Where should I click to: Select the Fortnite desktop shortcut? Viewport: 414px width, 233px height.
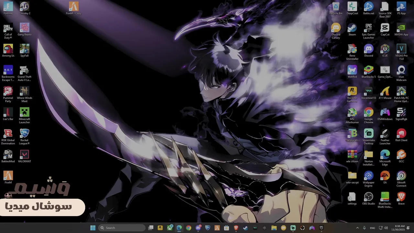(x=8, y=8)
